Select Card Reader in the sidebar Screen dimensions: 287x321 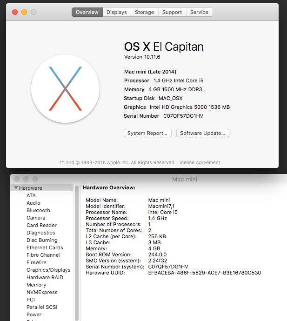click(41, 225)
